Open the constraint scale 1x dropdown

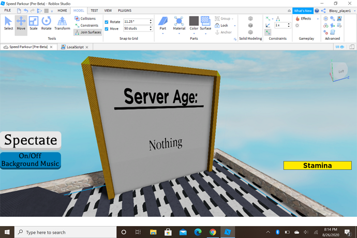click(282, 25)
